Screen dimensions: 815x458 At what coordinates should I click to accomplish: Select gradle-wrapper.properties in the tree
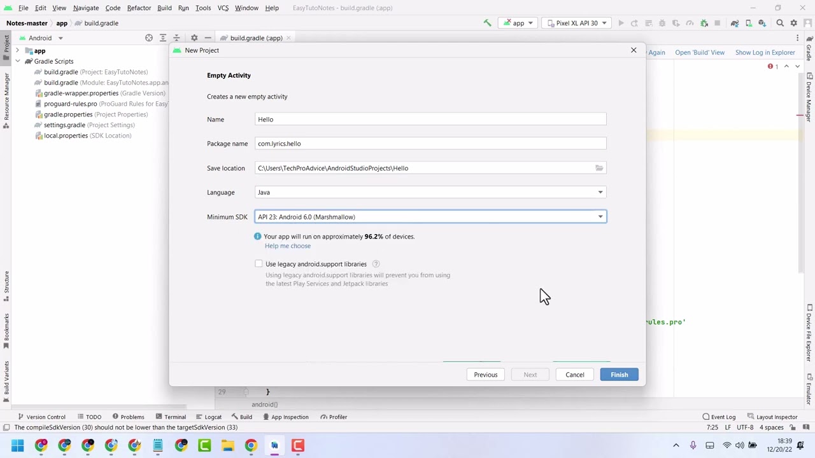(x=99, y=93)
